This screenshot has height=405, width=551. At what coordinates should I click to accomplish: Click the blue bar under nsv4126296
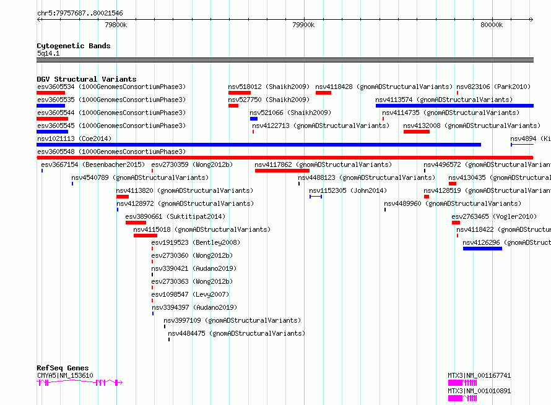[x=482, y=249]
